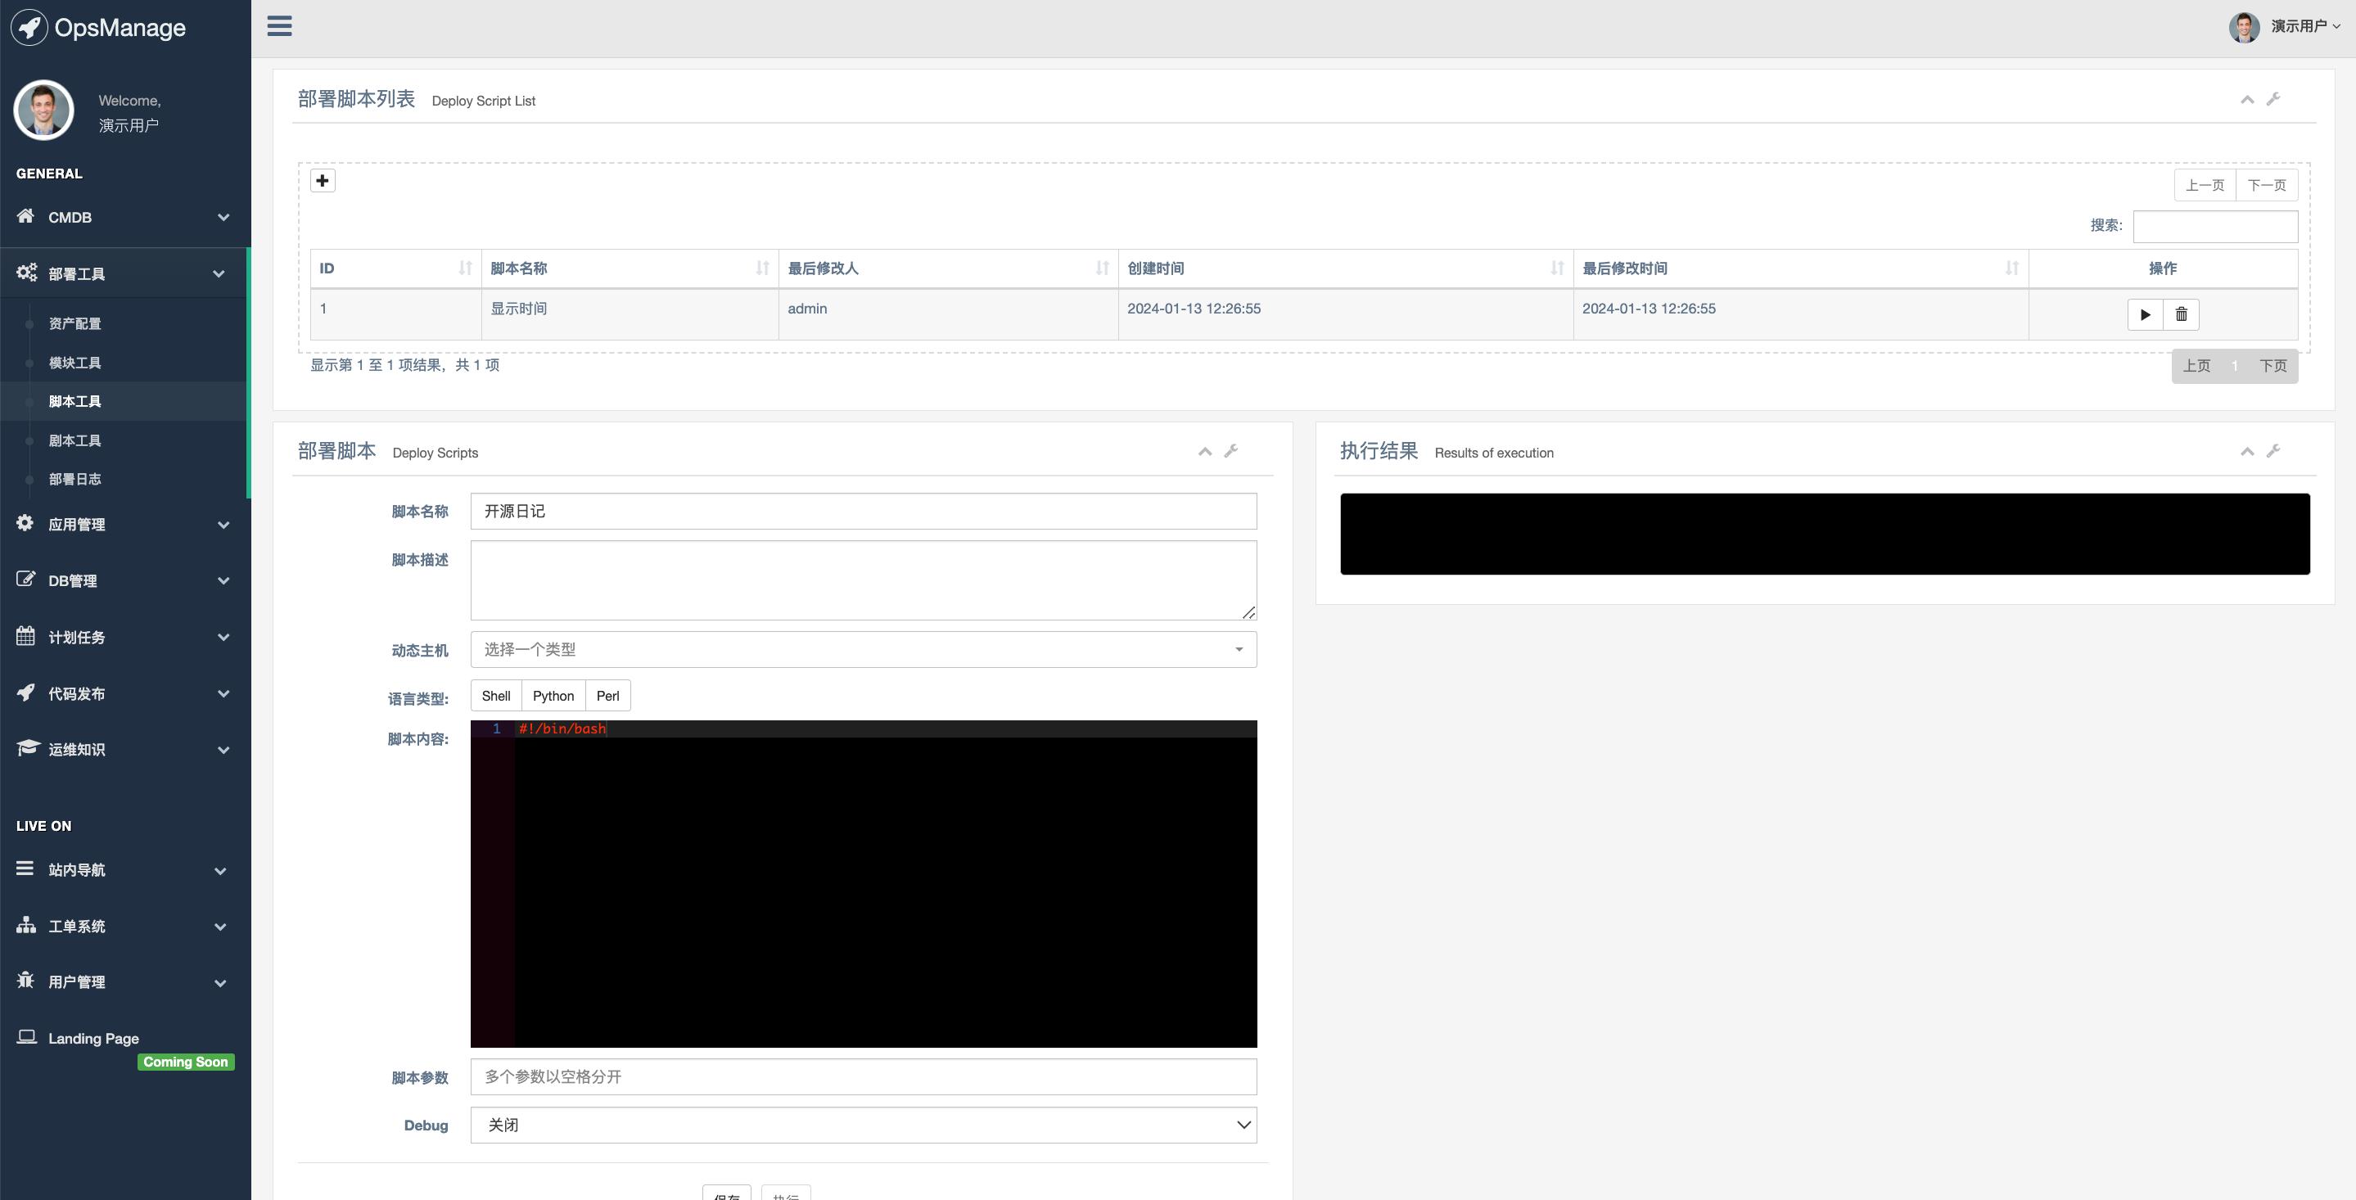Open 模块工具 in the sidebar
The width and height of the screenshot is (2356, 1200).
75,363
